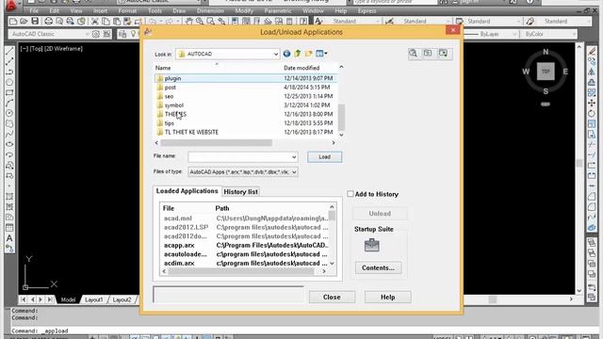Click the Unload button
Image resolution: width=603 pixels, height=339 pixels.
pyautogui.click(x=380, y=214)
